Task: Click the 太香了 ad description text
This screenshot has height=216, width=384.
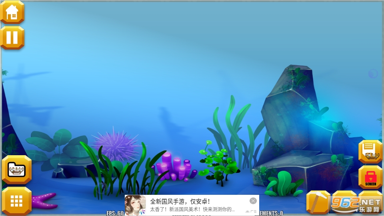Action: tap(192, 209)
